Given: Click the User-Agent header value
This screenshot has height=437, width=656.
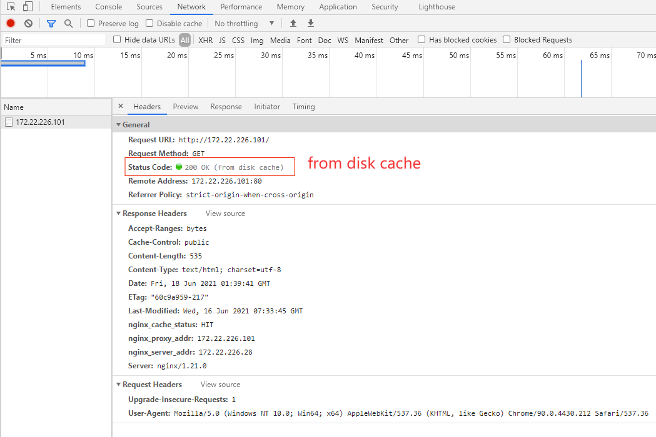Looking at the screenshot, I should (411, 413).
